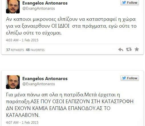The width and height of the screenshot is (145, 126).
Task: Click the Twitter bird icon in top Follow button
Action: point(124,3)
